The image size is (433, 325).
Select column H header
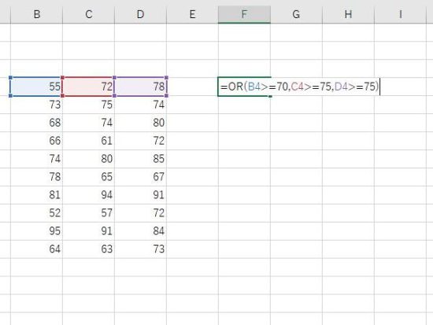tap(348, 14)
